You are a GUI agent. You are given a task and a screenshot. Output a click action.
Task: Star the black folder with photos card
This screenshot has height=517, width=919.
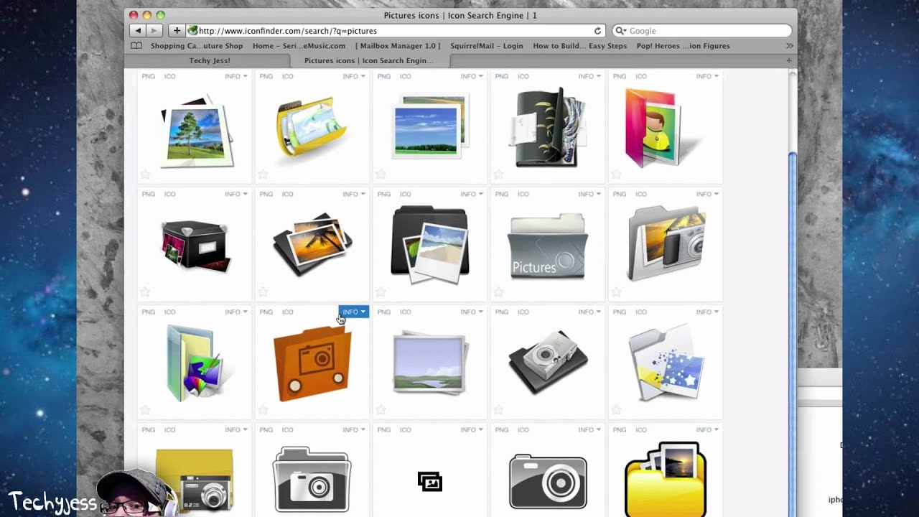(381, 292)
